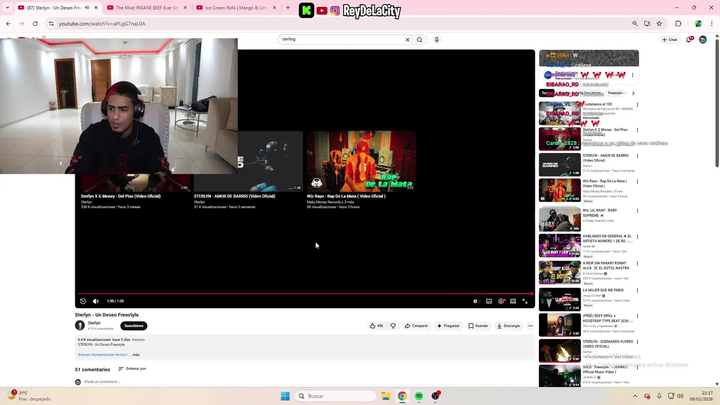Bookmark this page with the star
This screenshot has height=405, width=720.
tap(659, 24)
